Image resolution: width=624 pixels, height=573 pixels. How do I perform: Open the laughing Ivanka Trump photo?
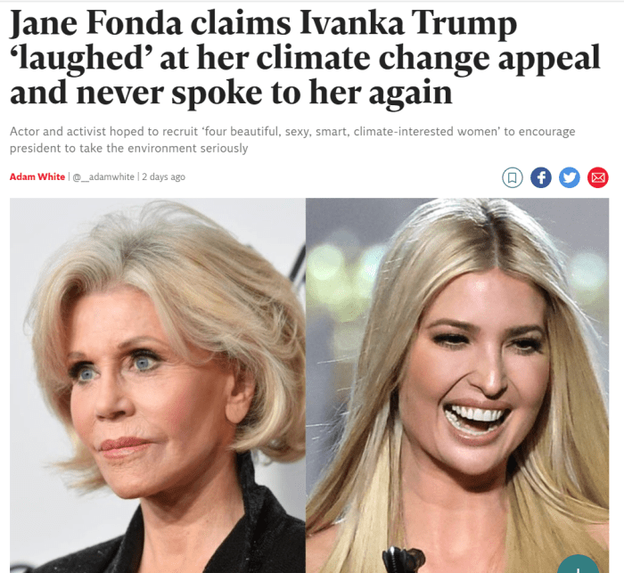click(x=457, y=385)
